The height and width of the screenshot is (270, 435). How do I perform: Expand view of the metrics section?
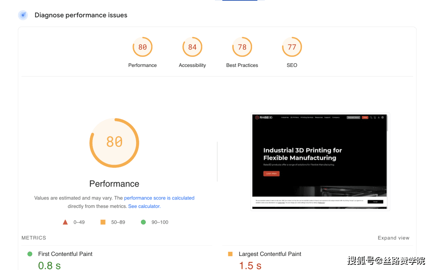(394, 238)
